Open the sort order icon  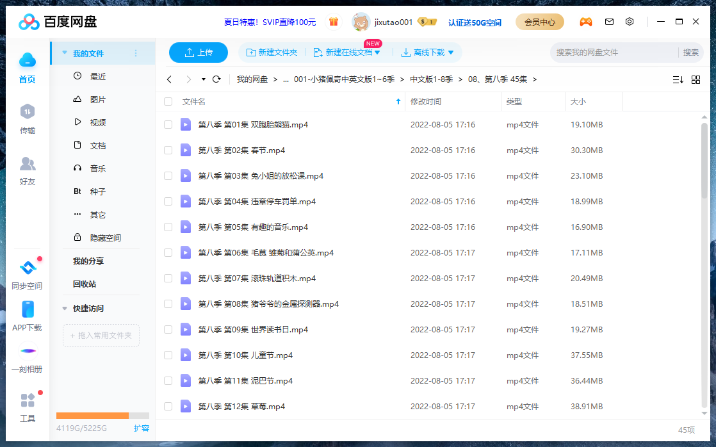coord(678,79)
